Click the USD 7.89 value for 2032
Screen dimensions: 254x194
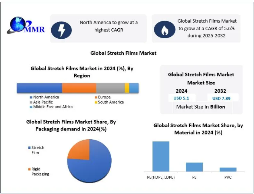[221, 98]
